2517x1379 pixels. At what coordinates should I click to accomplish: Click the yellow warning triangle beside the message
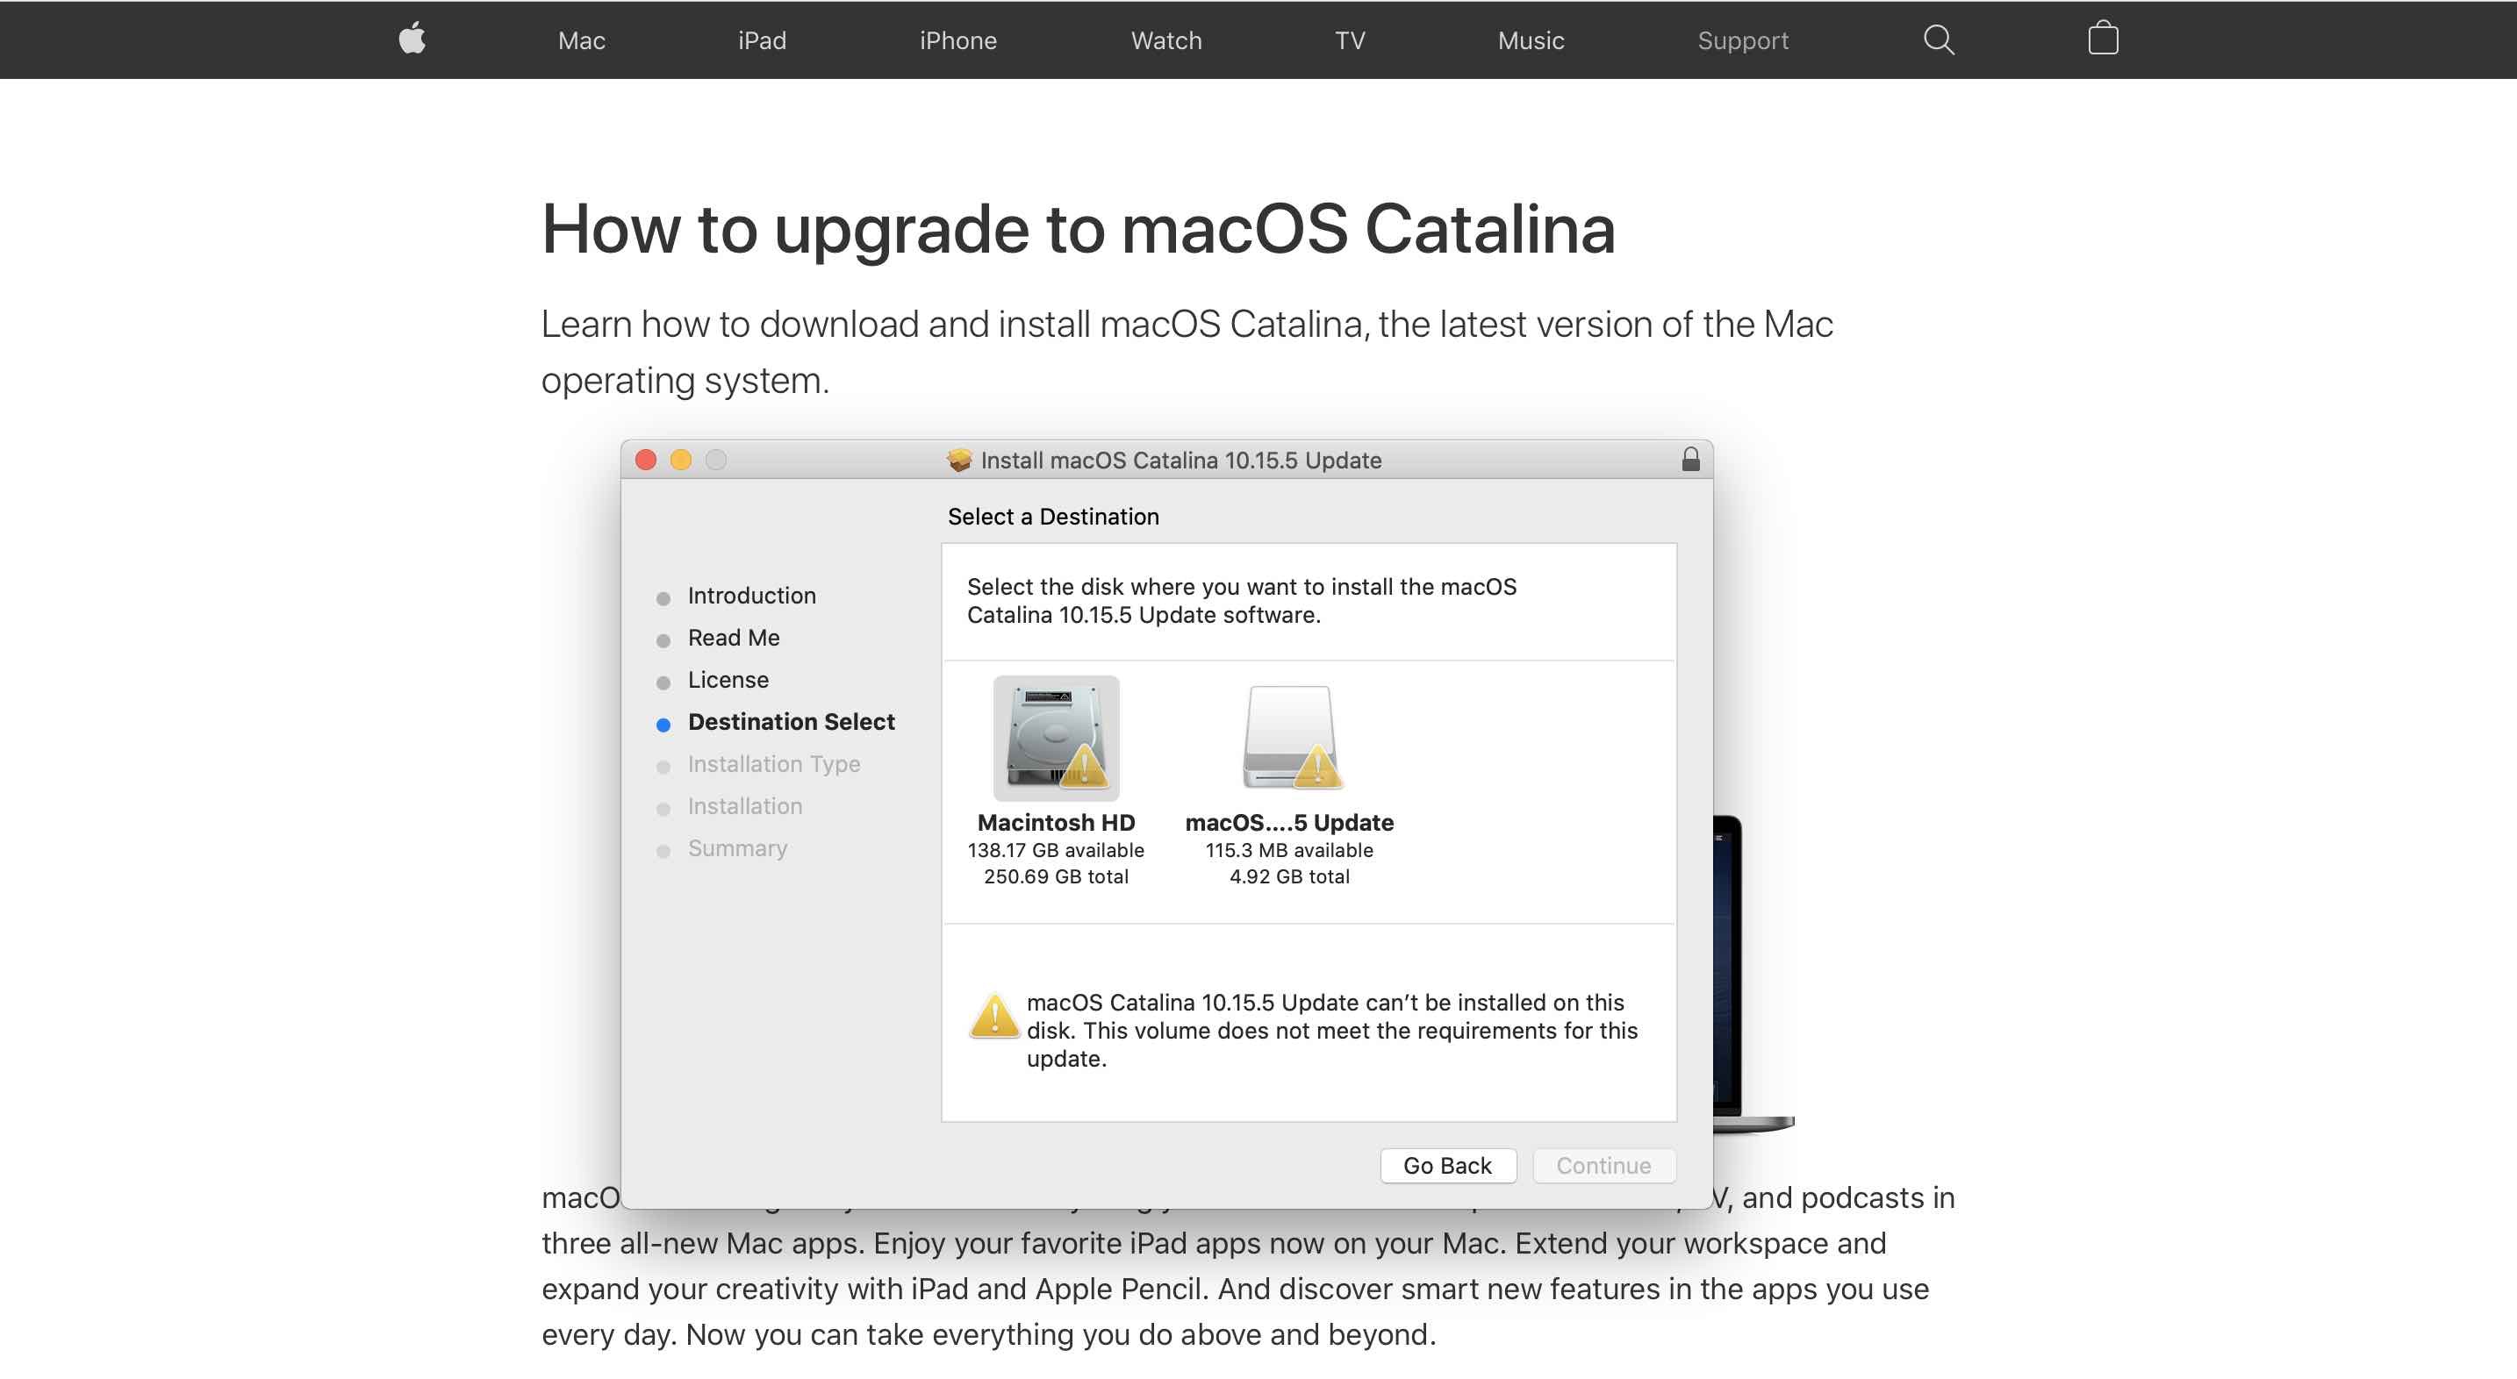pos(994,1016)
